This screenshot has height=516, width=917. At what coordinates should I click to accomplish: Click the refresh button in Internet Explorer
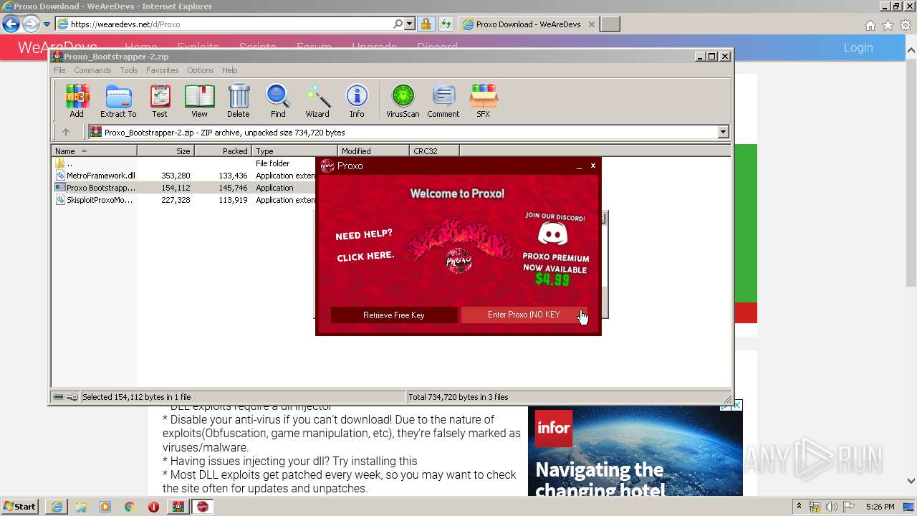446,24
